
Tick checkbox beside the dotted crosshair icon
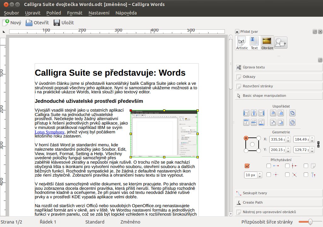269,175
